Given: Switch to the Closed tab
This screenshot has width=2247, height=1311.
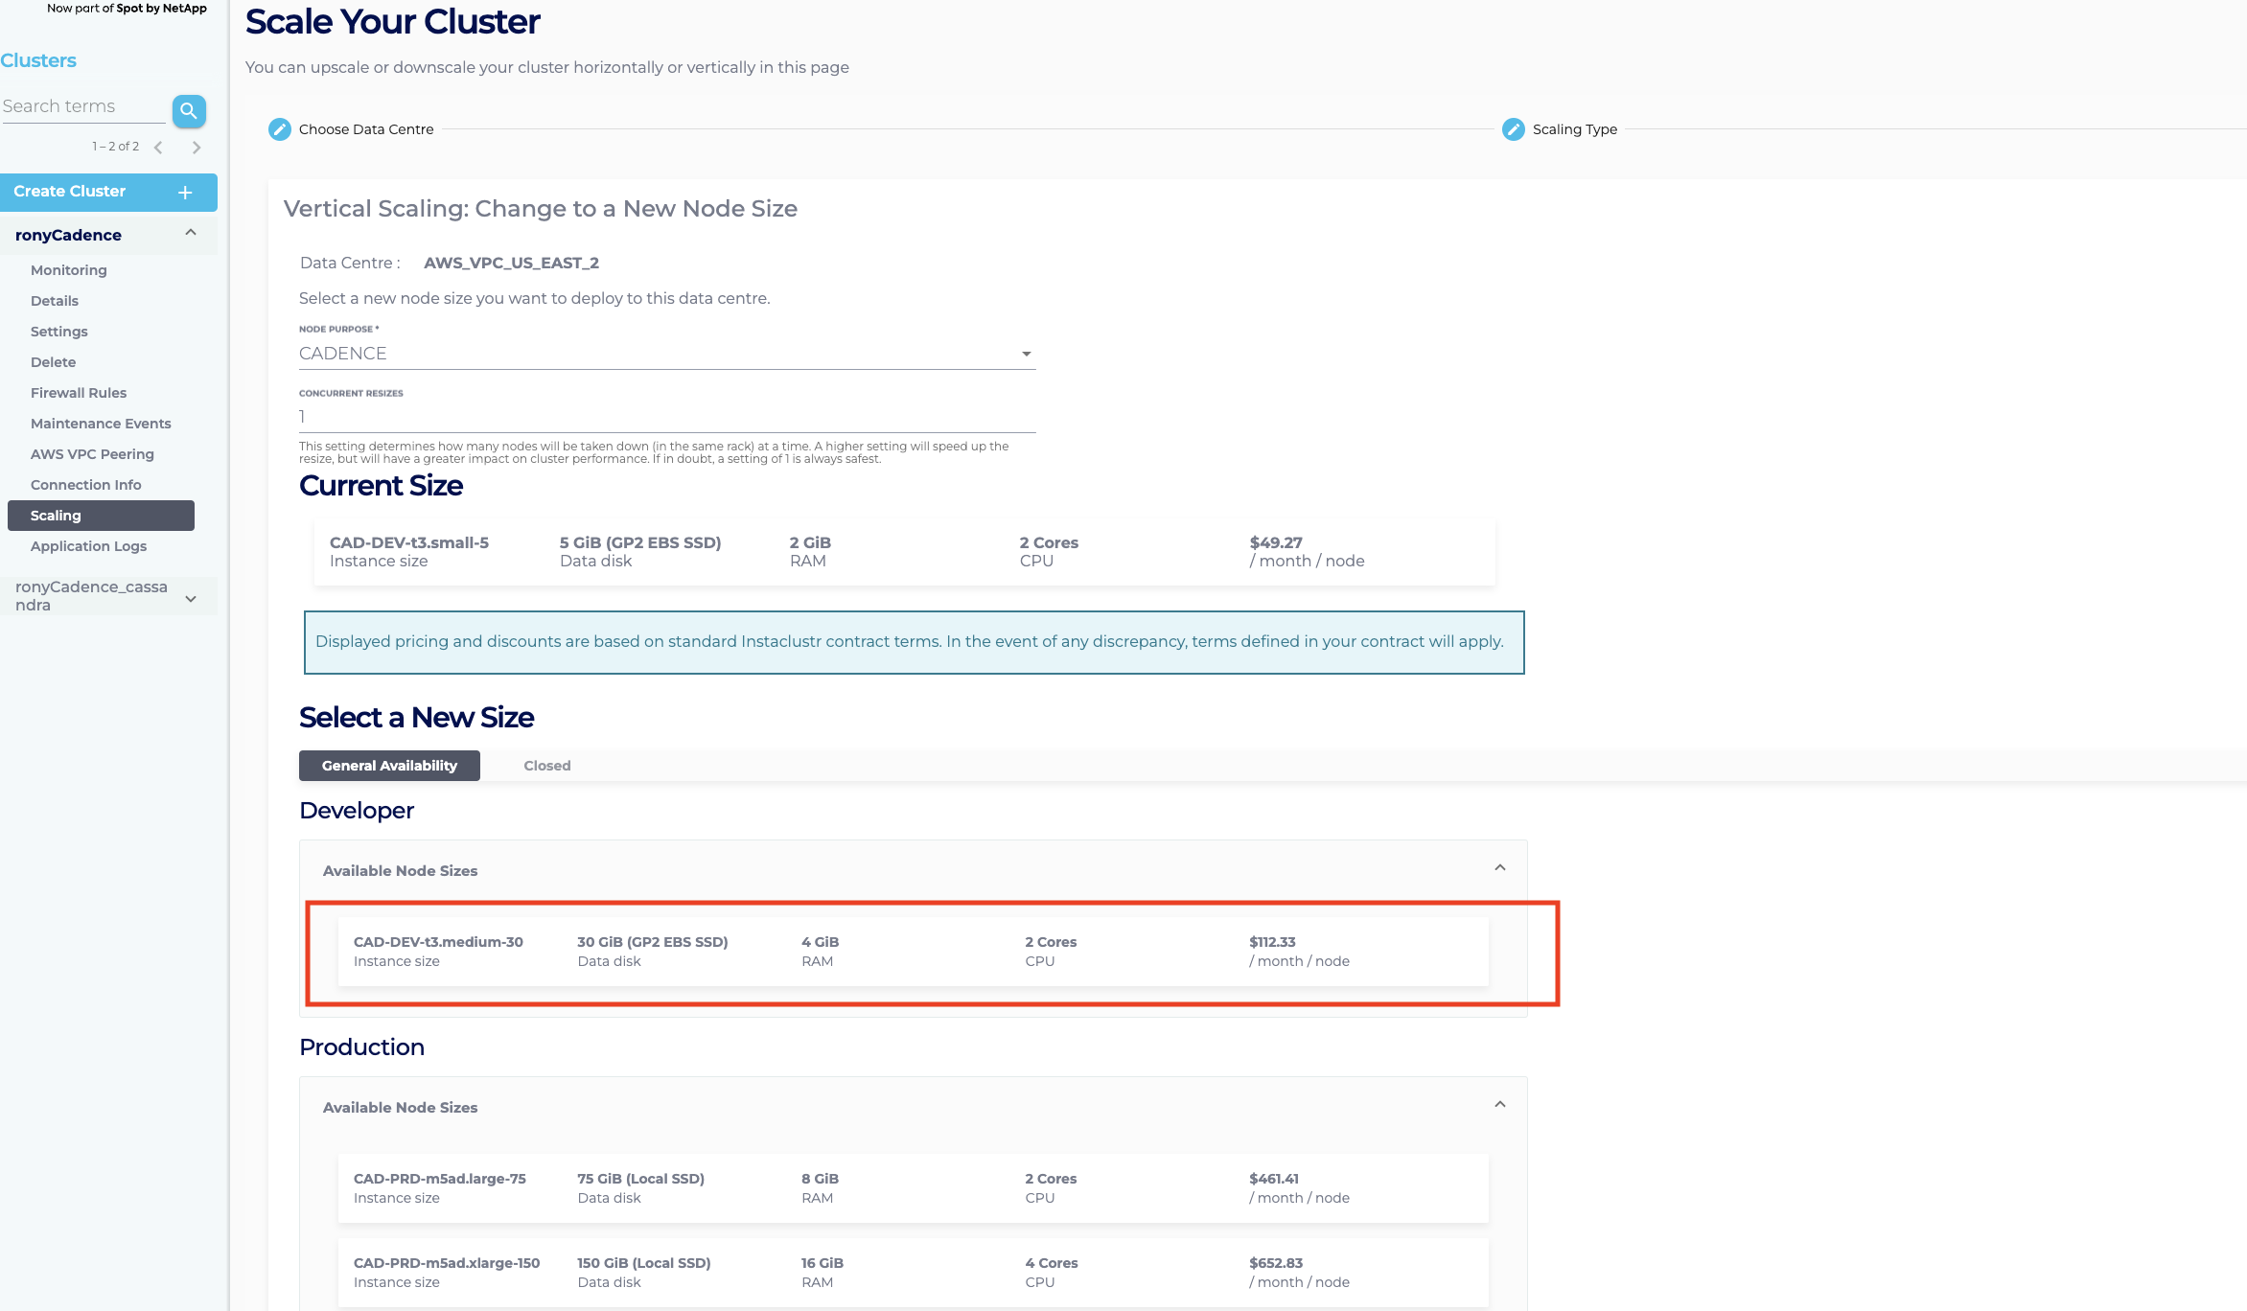Looking at the screenshot, I should (546, 766).
